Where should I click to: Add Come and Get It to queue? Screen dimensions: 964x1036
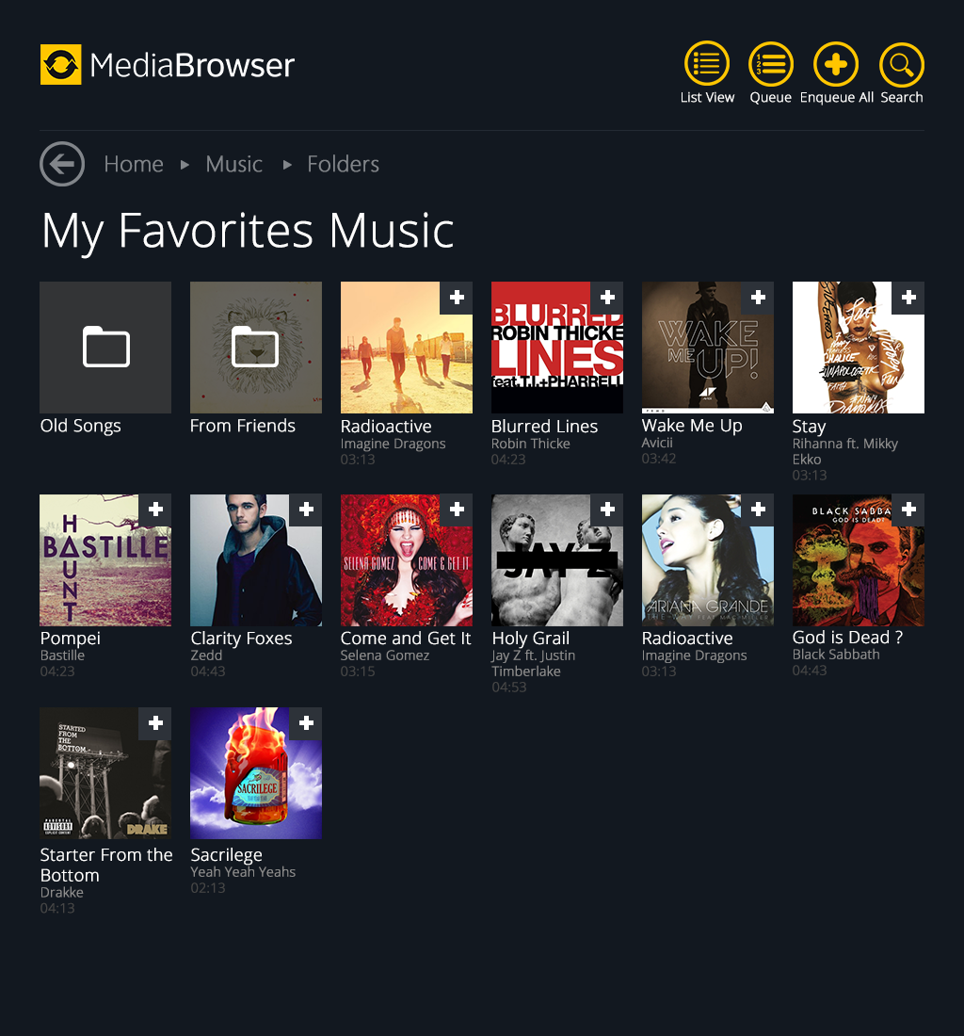[x=457, y=510]
